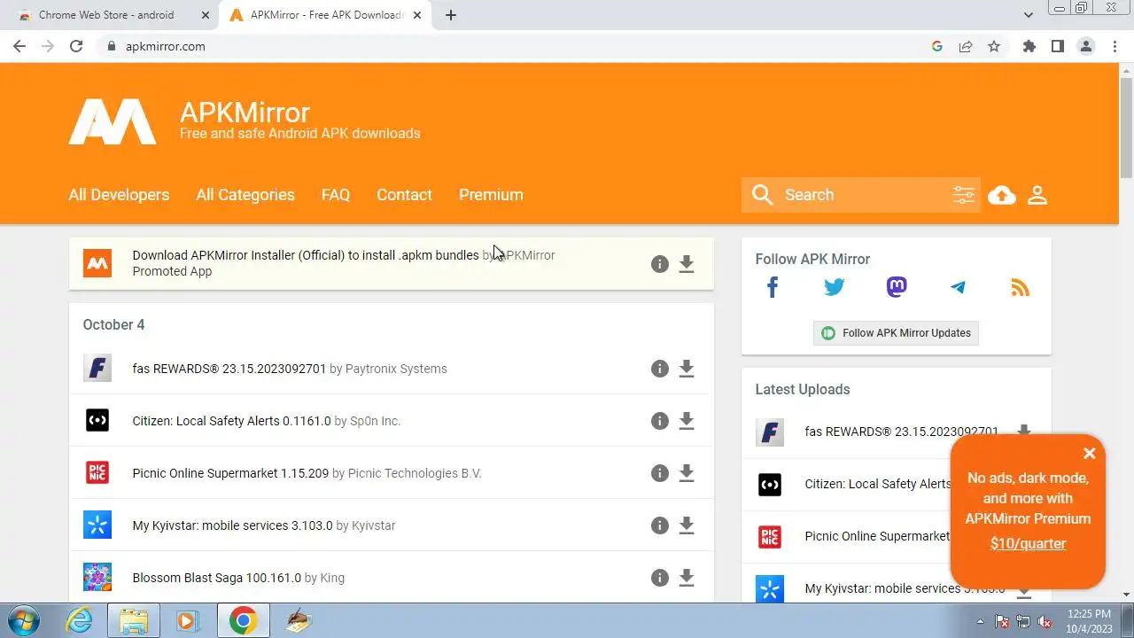Toggle the Chrome side panel

pos(1057,46)
